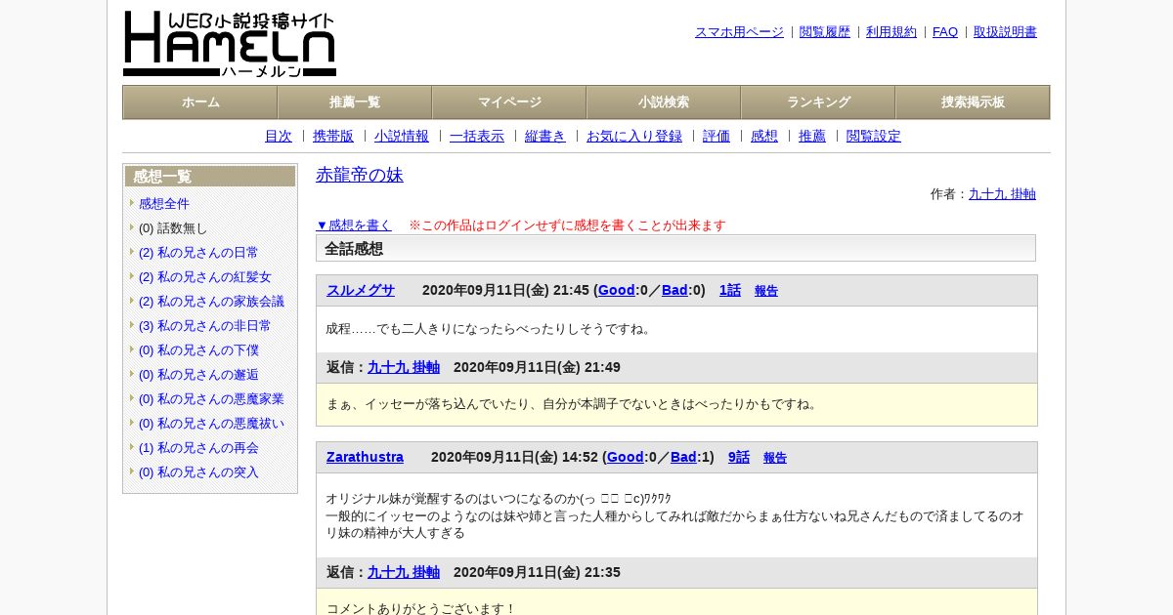Click the 全話感想 heading text
Screen dimensions: 1173x615
coord(354,248)
